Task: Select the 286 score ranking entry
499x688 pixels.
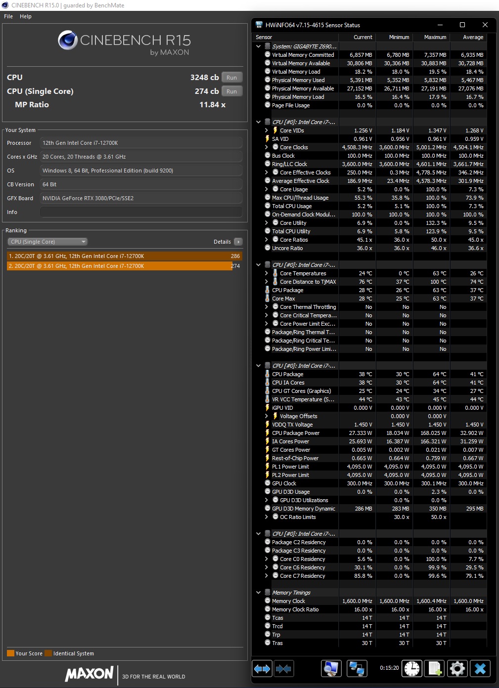Action: coord(124,256)
